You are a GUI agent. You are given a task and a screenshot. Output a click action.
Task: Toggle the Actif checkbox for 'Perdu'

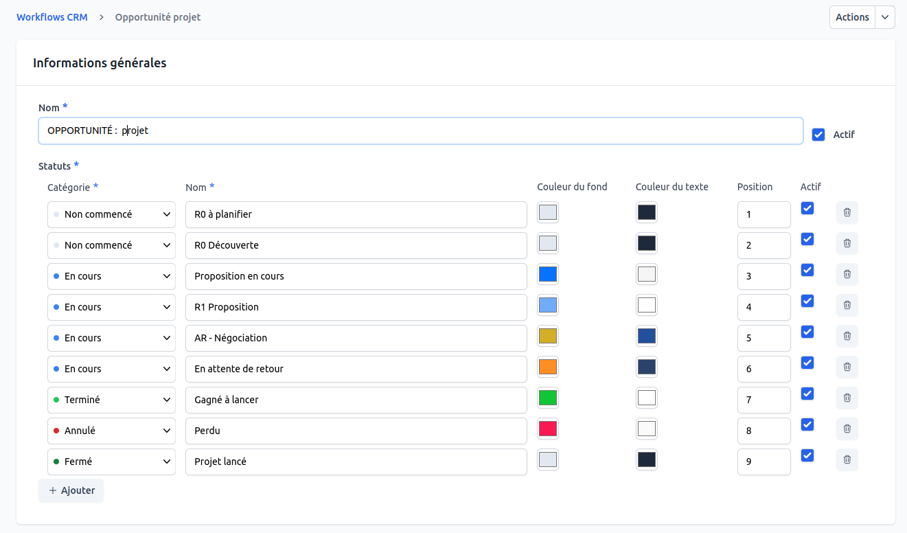coord(807,424)
